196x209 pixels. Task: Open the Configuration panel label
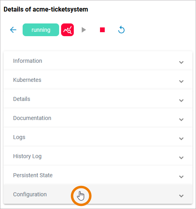point(30,194)
